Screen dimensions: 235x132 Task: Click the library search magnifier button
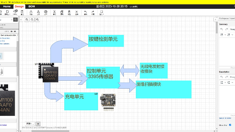point(15,19)
